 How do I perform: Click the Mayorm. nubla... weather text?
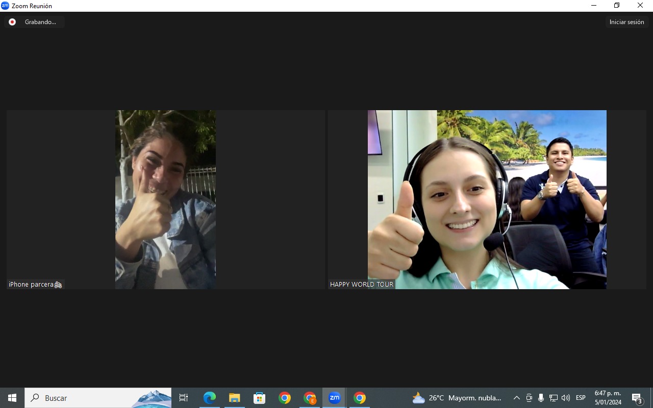click(475, 398)
